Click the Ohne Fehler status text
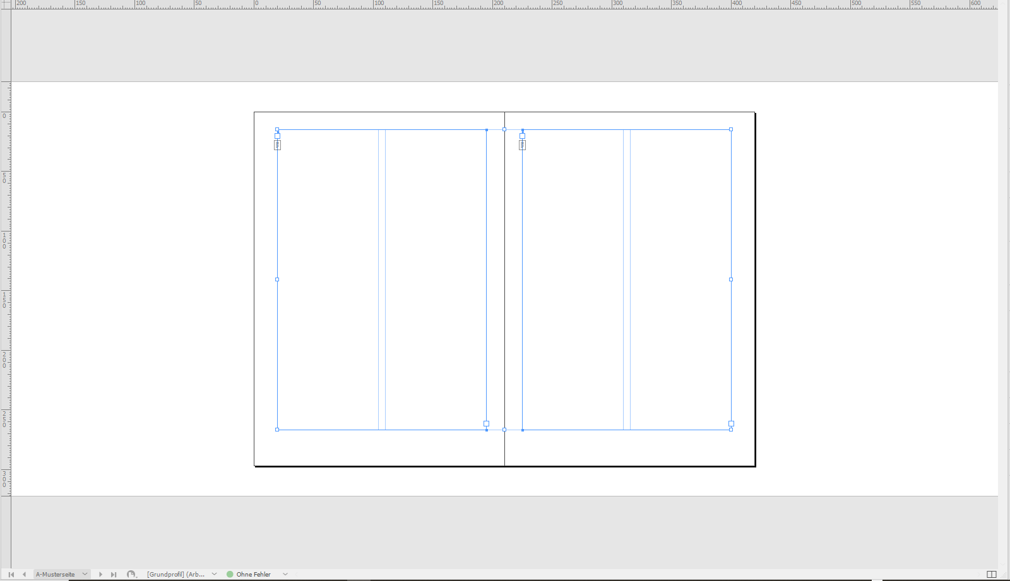Image resolution: width=1010 pixels, height=581 pixels. coord(252,574)
